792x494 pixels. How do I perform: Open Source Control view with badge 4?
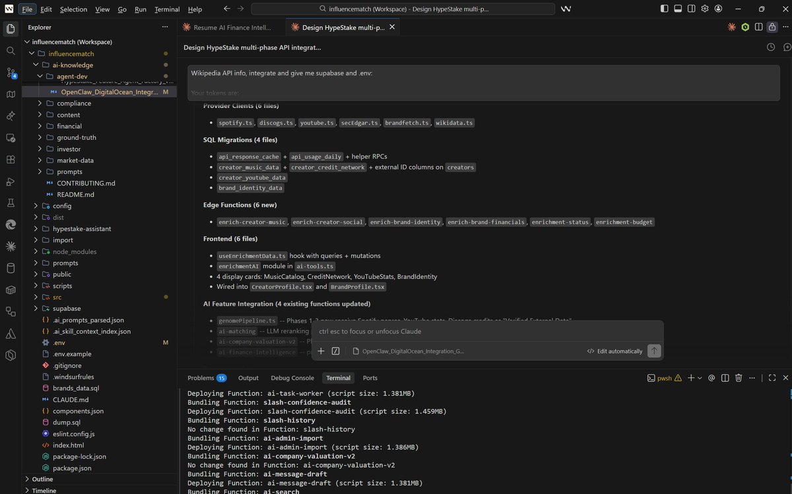(11, 73)
